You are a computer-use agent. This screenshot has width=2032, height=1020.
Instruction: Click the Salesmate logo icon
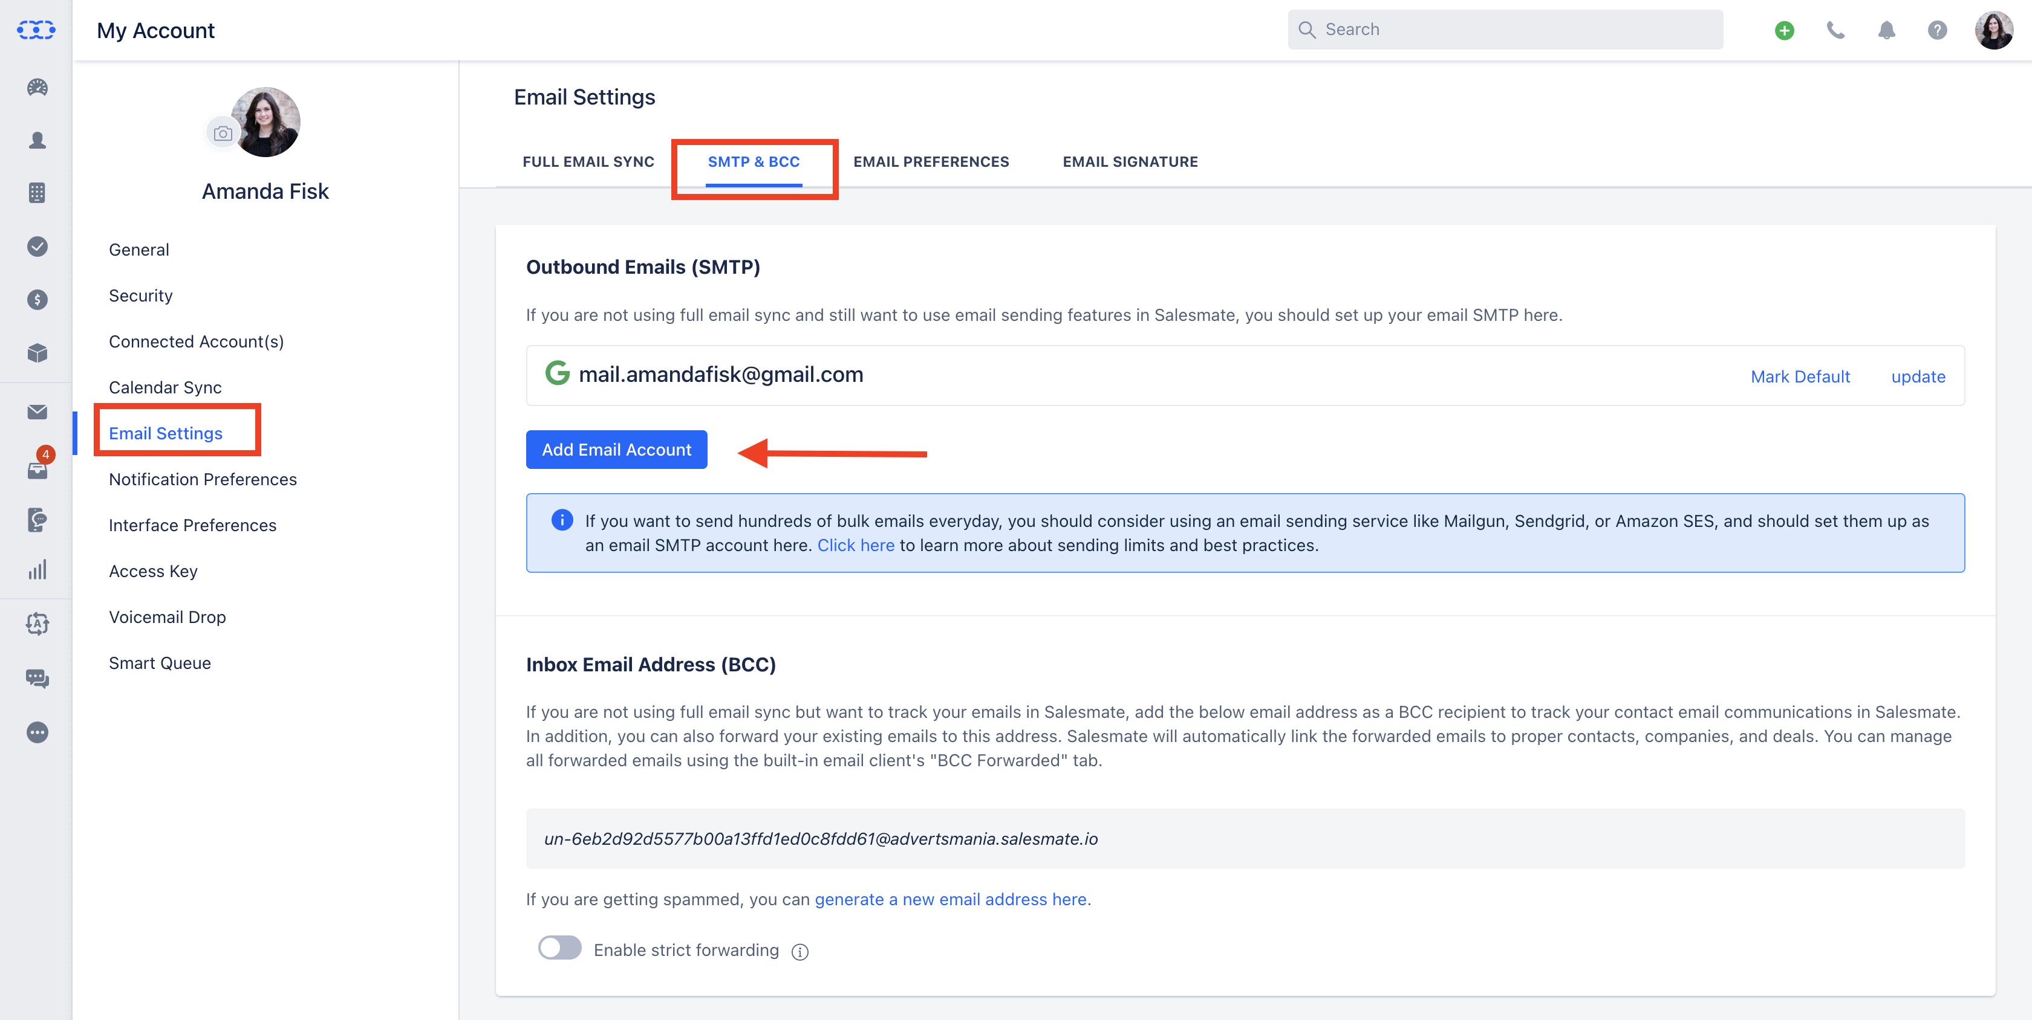click(36, 30)
